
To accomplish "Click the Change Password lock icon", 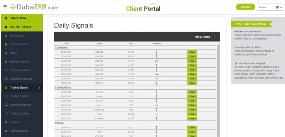I will tap(6, 62).
